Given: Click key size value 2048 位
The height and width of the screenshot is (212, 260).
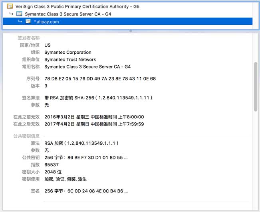Looking at the screenshot, I should [53, 172].
